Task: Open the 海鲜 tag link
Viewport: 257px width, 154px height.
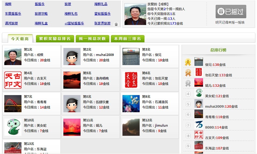Action: 8,4
